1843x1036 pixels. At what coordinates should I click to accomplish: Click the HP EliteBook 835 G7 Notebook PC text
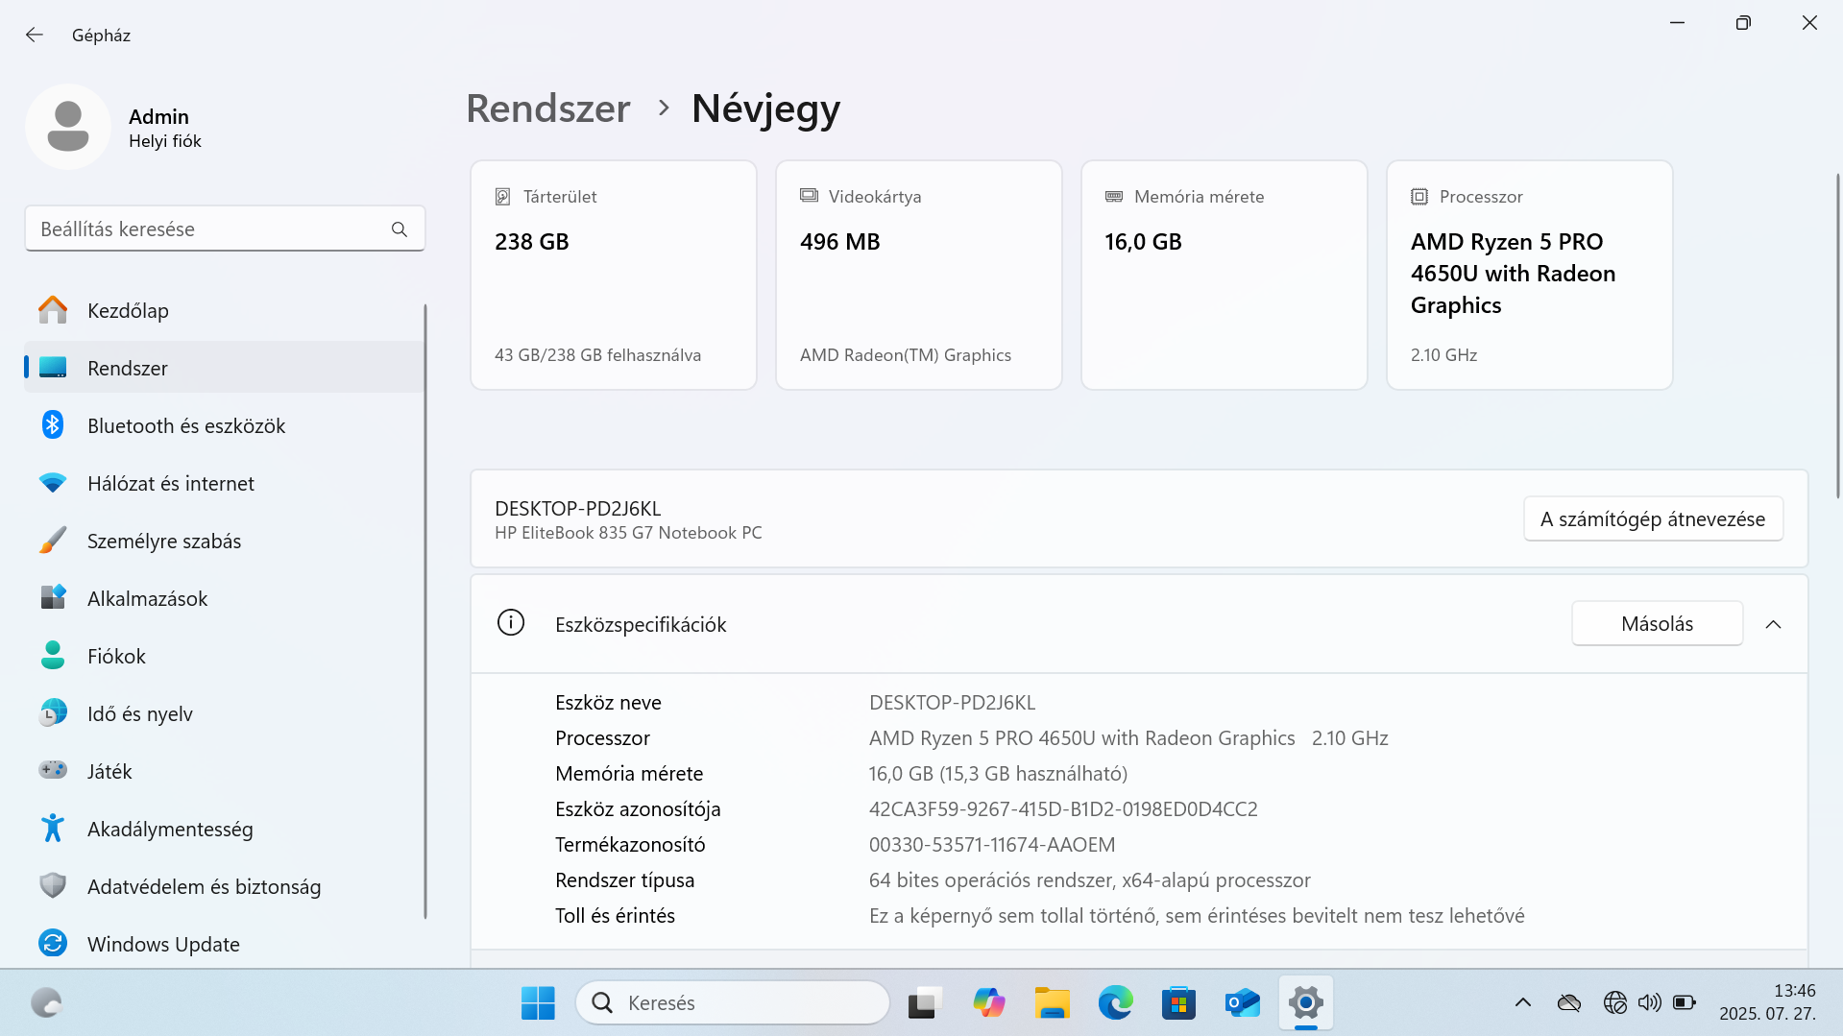coord(628,533)
